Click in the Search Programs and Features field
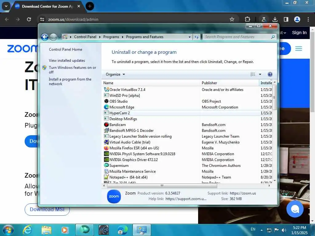Viewport: 315px width, 236px height. pos(237,37)
